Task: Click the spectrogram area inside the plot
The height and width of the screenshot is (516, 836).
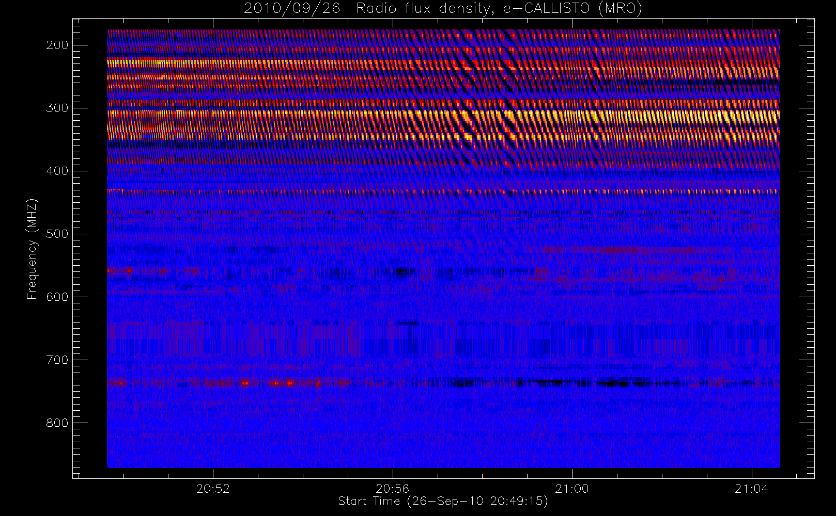Action: click(443, 249)
